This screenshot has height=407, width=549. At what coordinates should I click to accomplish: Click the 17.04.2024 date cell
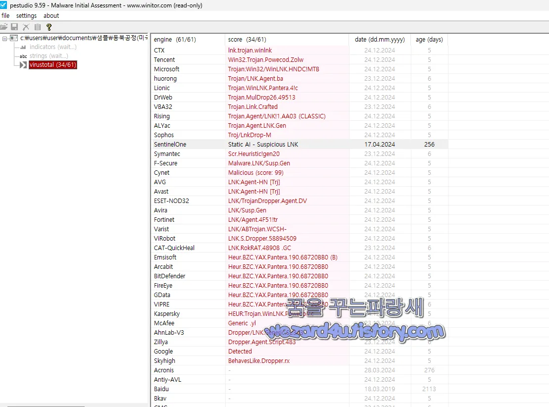tap(380, 145)
